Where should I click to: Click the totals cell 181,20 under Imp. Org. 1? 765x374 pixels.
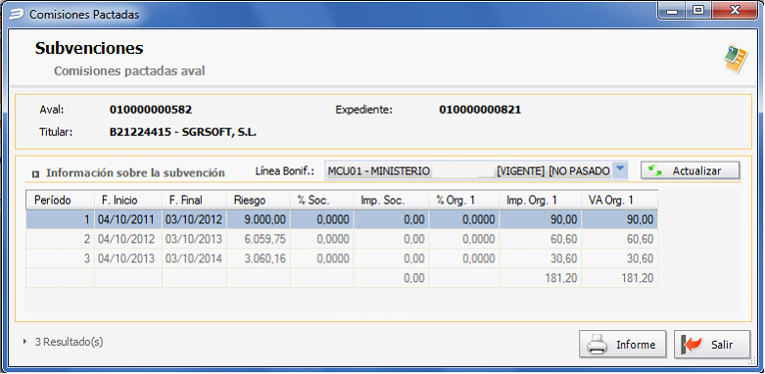[x=541, y=278]
